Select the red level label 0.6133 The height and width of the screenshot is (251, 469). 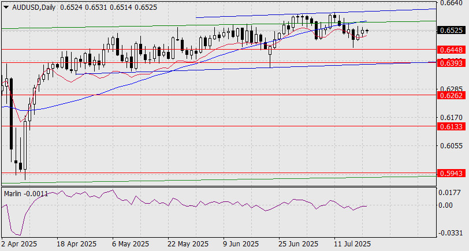coord(451,127)
